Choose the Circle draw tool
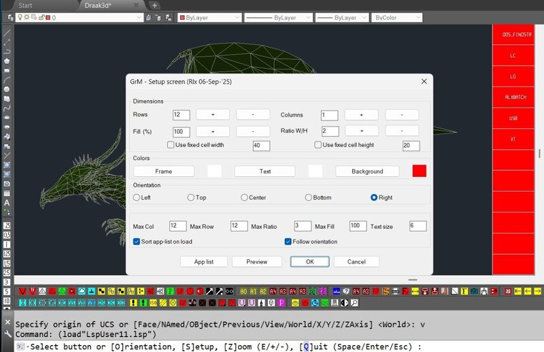The width and height of the screenshot is (544, 352). point(7,89)
